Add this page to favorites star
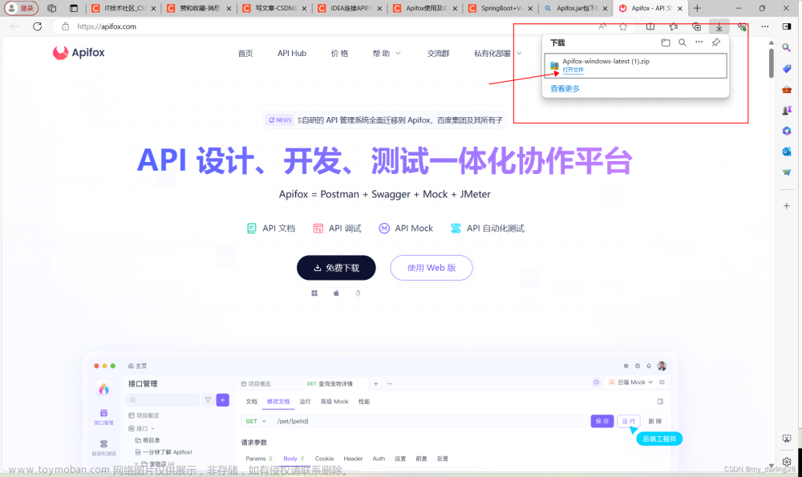Image resolution: width=802 pixels, height=477 pixels. click(623, 26)
